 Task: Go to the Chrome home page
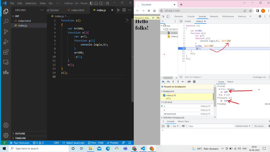[154, 11]
